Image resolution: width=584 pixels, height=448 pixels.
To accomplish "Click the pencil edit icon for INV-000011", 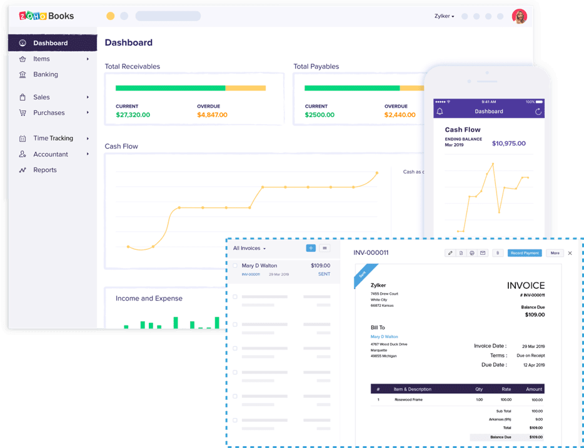I will point(450,253).
